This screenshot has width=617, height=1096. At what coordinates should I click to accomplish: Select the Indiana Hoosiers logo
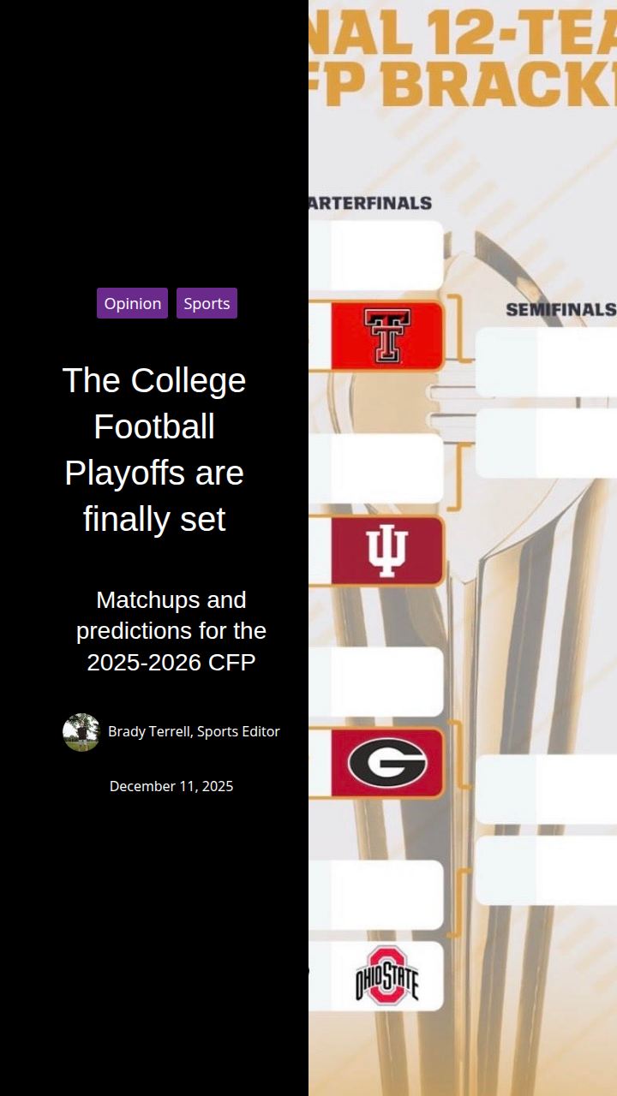(387, 551)
